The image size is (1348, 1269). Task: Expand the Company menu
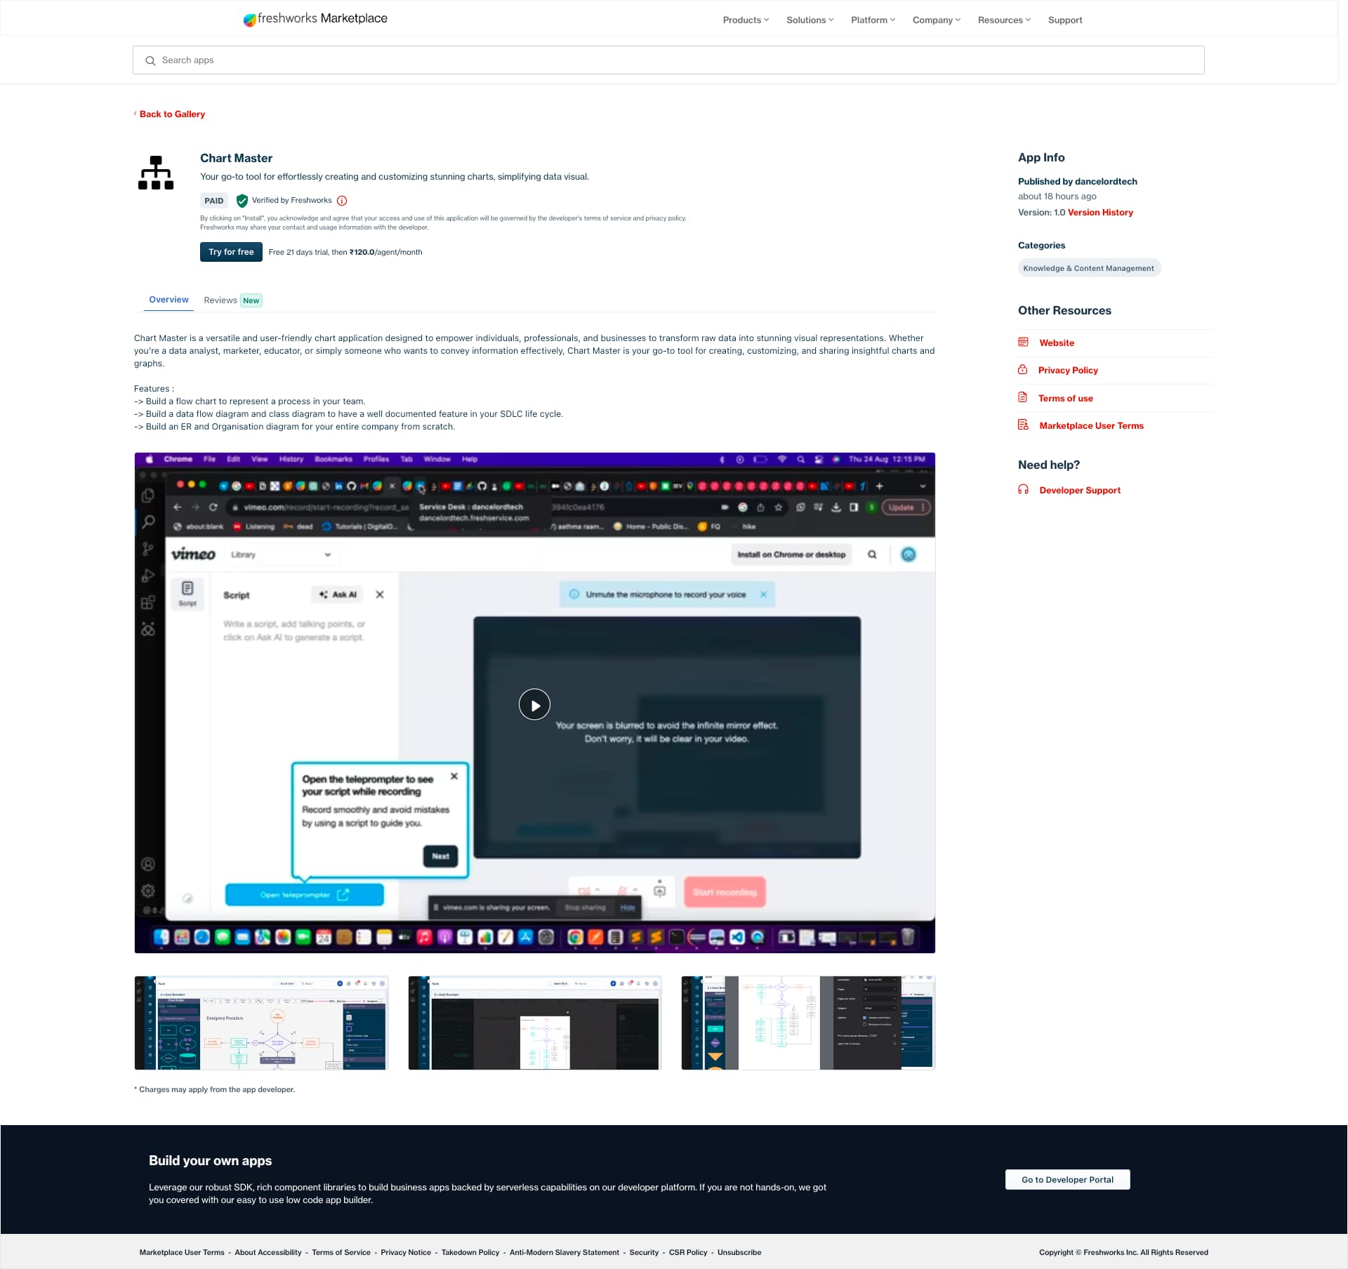click(937, 20)
